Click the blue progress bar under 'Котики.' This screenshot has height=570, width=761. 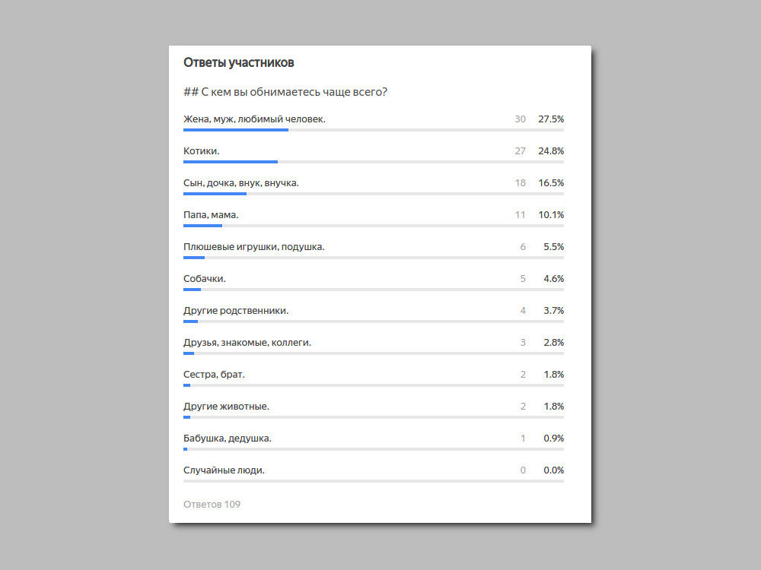point(231,162)
